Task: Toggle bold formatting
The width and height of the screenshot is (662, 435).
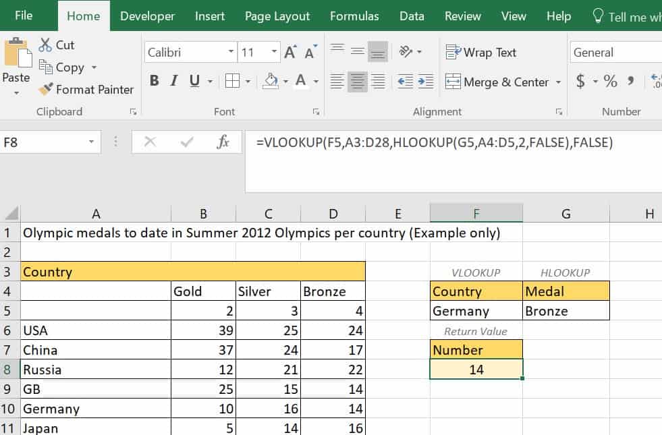Action: pyautogui.click(x=155, y=80)
